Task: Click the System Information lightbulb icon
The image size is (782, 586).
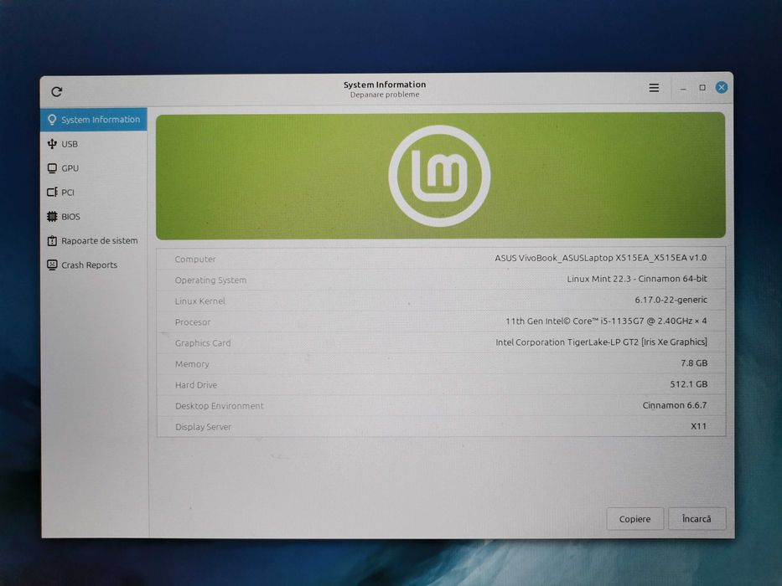Action: (x=52, y=120)
